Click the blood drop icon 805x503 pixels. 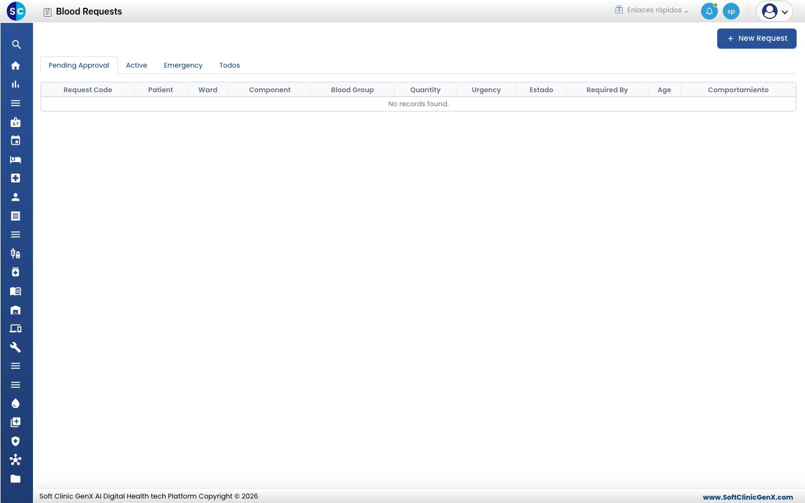(x=16, y=404)
